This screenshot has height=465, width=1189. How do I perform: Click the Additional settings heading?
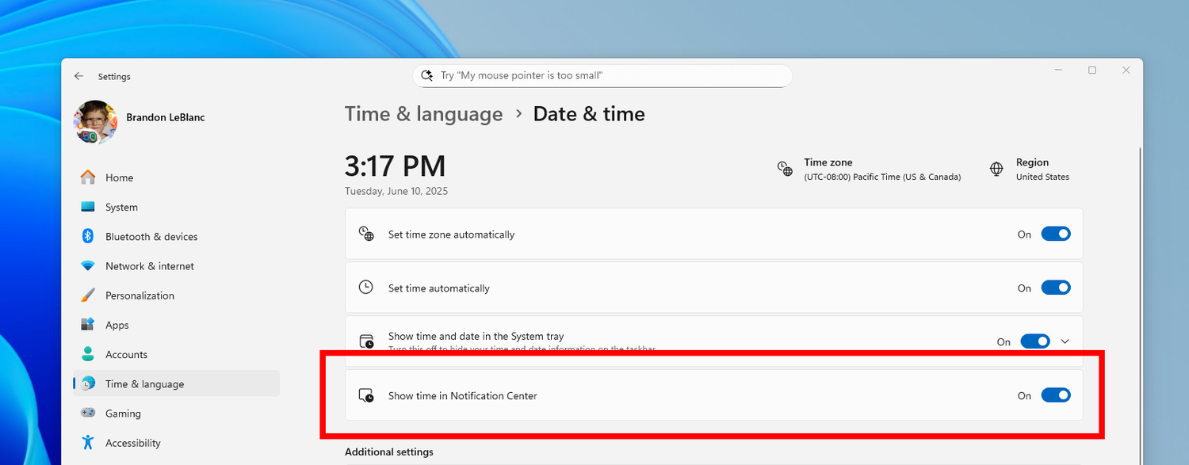(x=389, y=452)
